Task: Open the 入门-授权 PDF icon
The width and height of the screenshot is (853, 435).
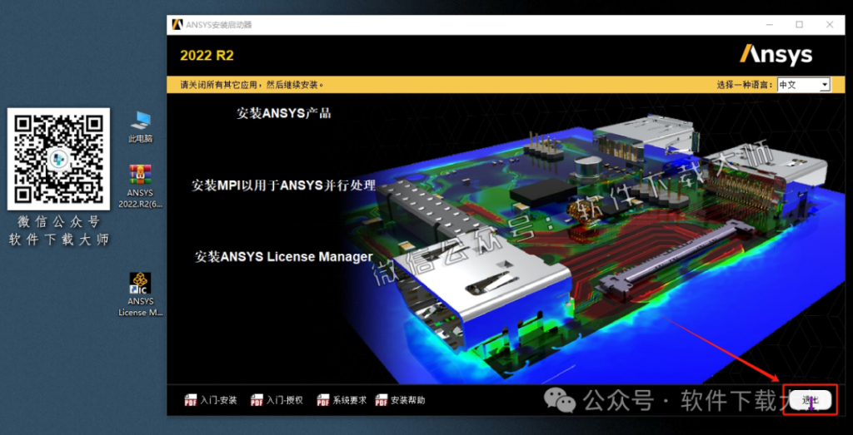Action: click(257, 401)
